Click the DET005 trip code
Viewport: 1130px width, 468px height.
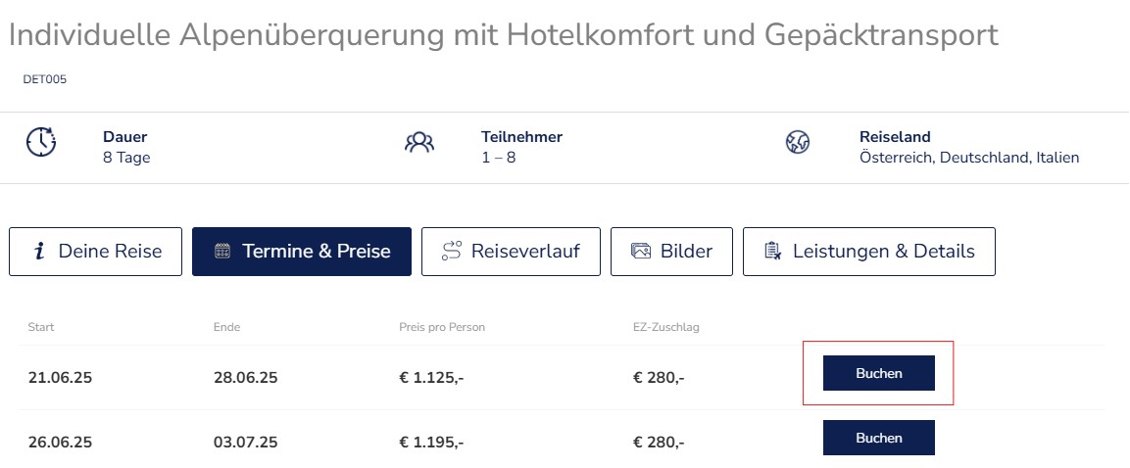44,80
